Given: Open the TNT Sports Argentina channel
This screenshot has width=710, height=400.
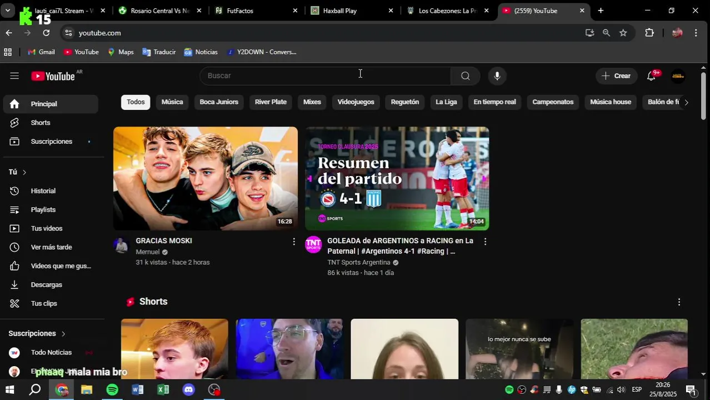Looking at the screenshot, I should point(359,263).
